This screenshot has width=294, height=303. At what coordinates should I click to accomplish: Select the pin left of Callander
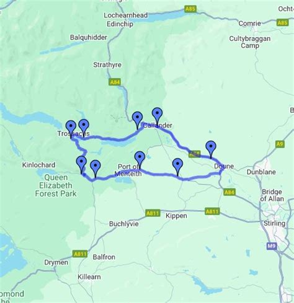click(x=137, y=120)
